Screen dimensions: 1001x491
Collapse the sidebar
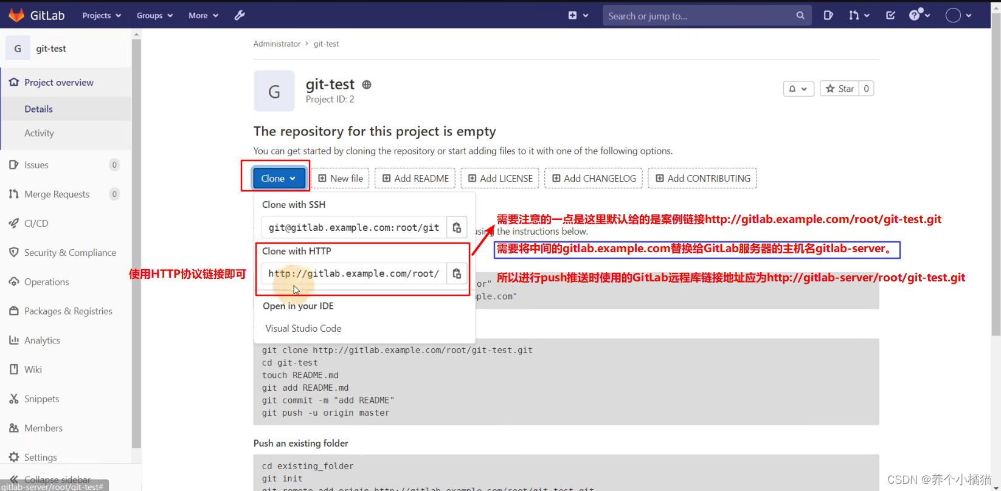click(x=57, y=479)
